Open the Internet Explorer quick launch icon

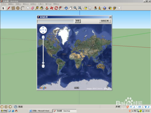click(x=13, y=111)
